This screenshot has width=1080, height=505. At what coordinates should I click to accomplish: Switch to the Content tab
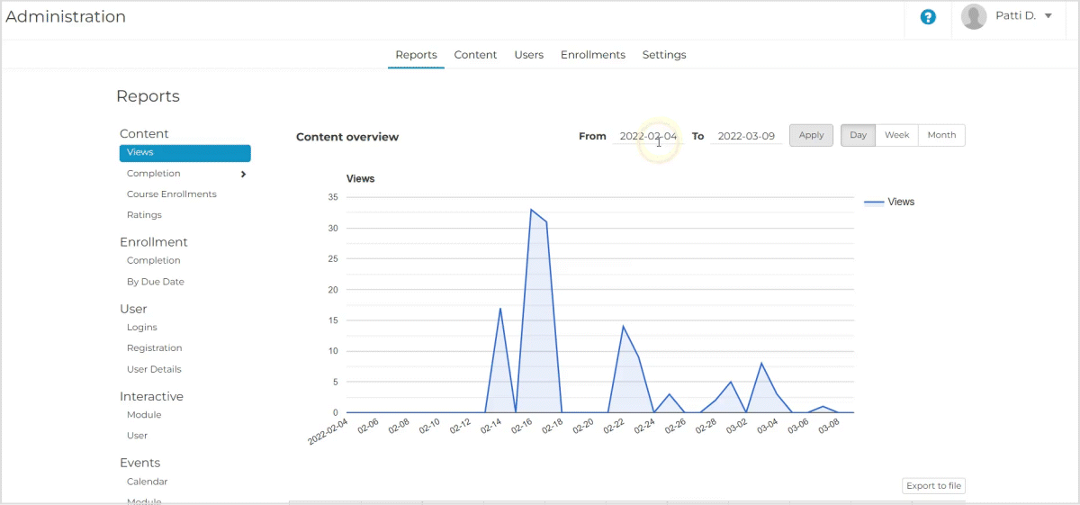pos(475,55)
